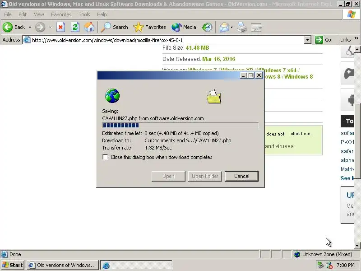Open the History clock icon

(207, 27)
